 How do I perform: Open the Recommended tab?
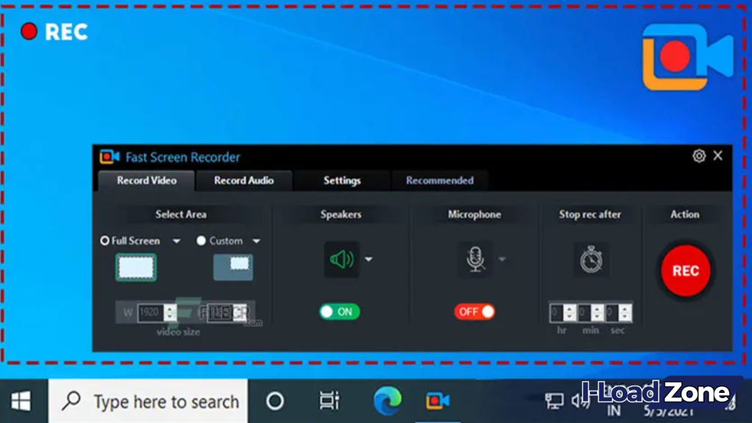(x=440, y=180)
